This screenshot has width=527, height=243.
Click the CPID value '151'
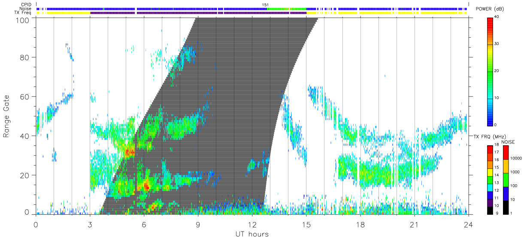[265, 5]
